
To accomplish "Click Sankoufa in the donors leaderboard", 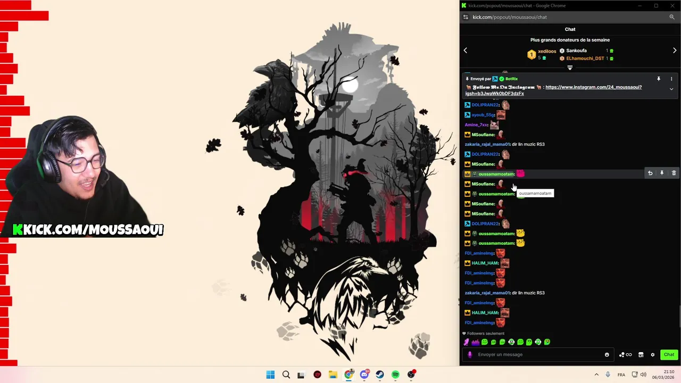I will 576,51.
